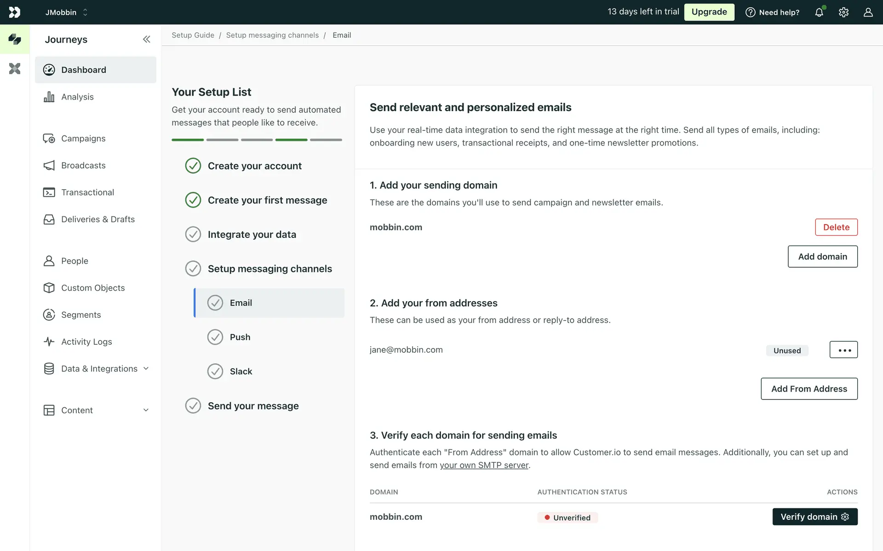Toggle the Integrate your data check circle

point(193,235)
